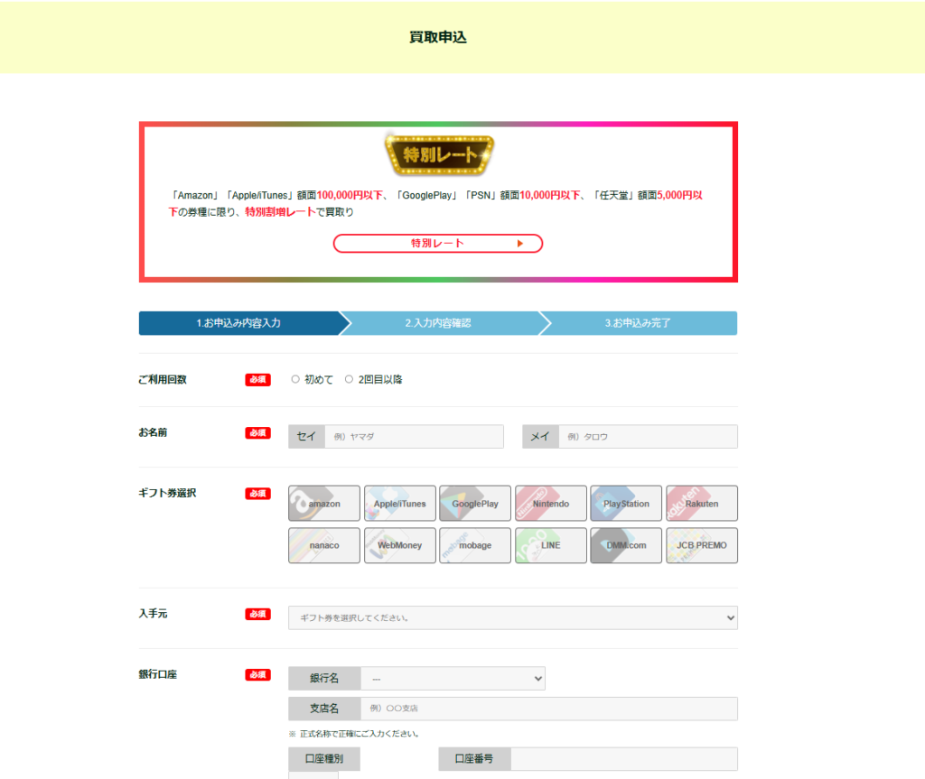Screen dimensions: 925x779
Task: Choose the mobage gift card tile
Action: [x=475, y=545]
